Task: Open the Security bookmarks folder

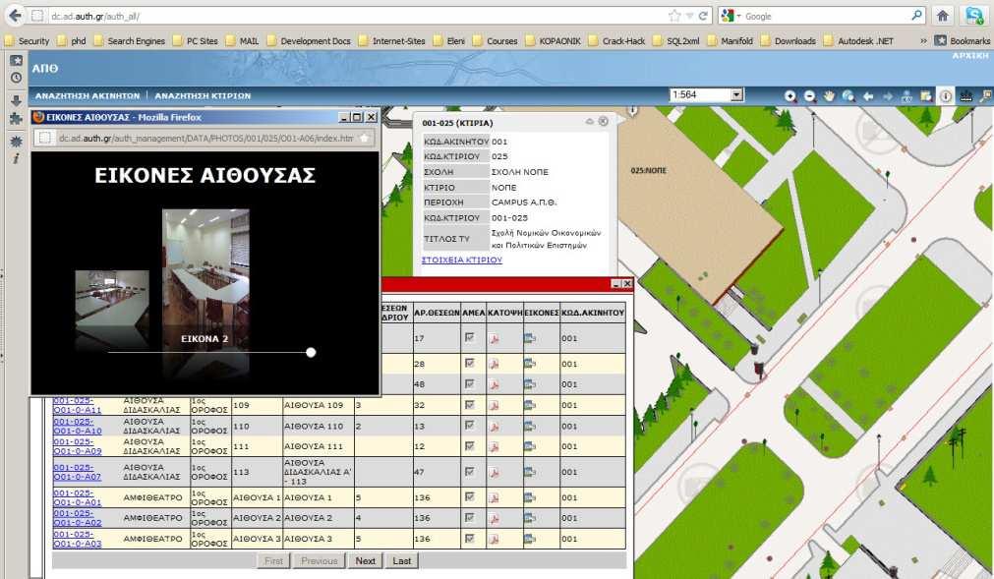Action: (x=28, y=41)
